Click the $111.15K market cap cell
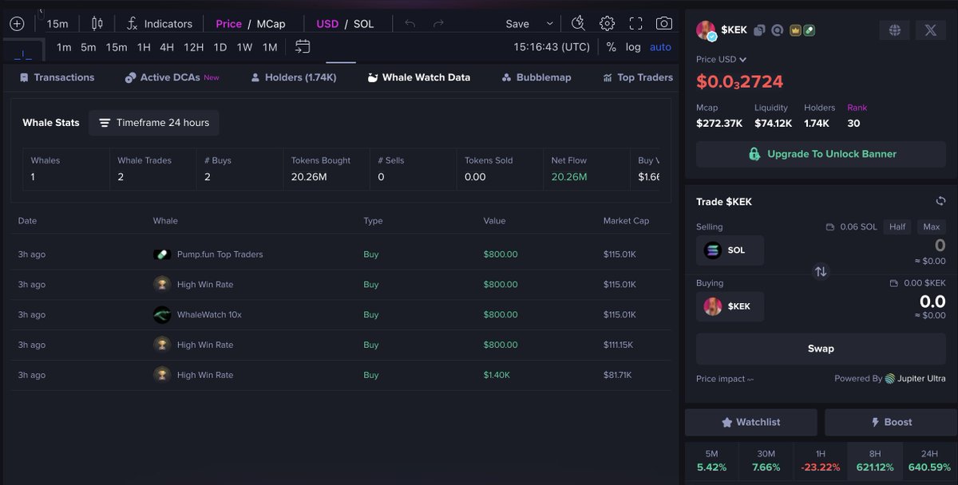The image size is (958, 485). [620, 345]
